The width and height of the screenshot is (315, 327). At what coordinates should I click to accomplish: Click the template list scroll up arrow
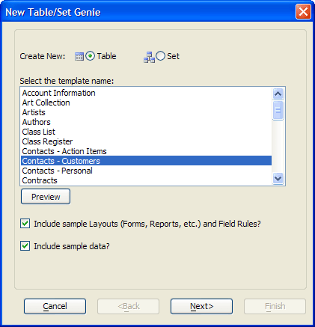[278, 94]
